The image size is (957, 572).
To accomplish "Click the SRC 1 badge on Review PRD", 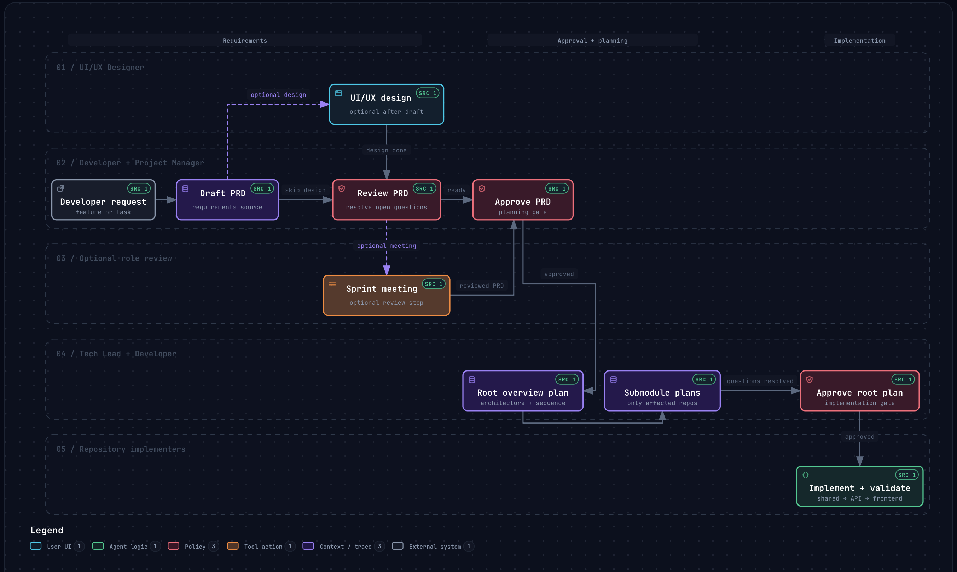I will point(424,188).
